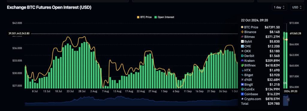Click the CME value '$12.20B'

pyautogui.click(x=274, y=46)
